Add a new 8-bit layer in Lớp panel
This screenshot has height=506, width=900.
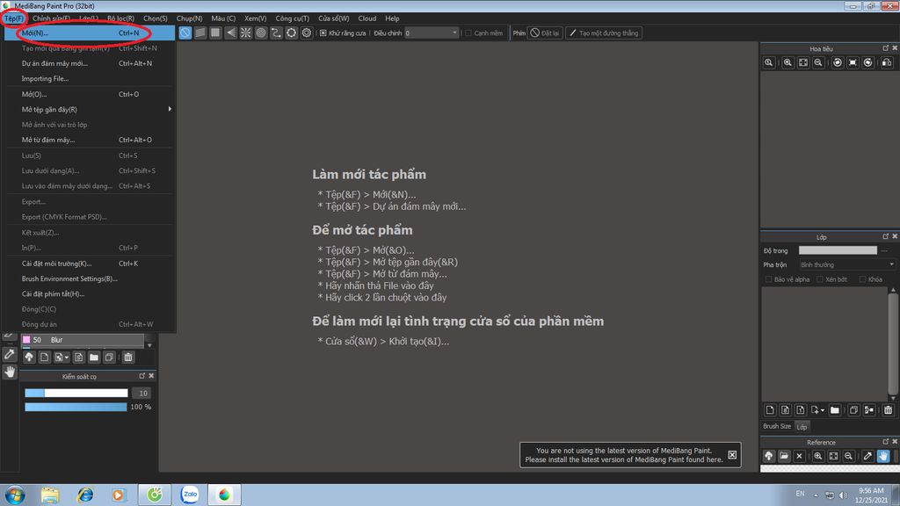[785, 409]
